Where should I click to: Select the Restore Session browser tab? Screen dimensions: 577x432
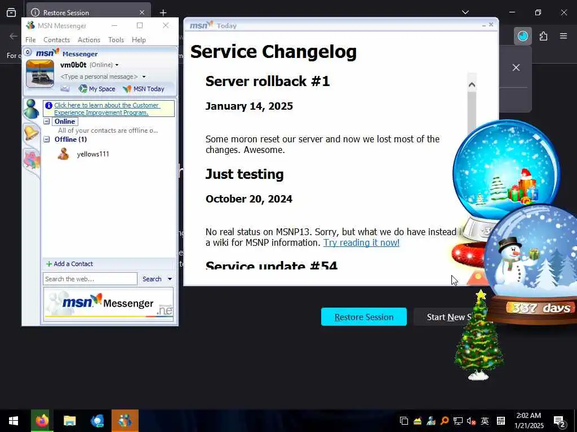88,12
